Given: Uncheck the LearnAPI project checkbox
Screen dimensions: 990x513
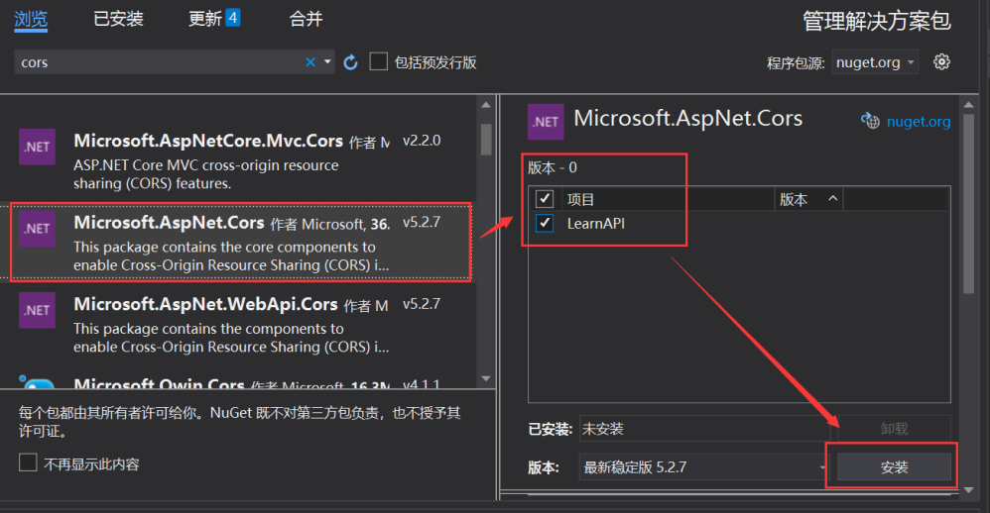Looking at the screenshot, I should [x=545, y=223].
